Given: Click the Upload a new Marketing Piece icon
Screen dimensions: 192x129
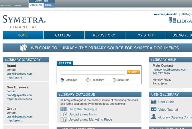Looking at the screenshot, I should pyautogui.click(x=64, y=119).
